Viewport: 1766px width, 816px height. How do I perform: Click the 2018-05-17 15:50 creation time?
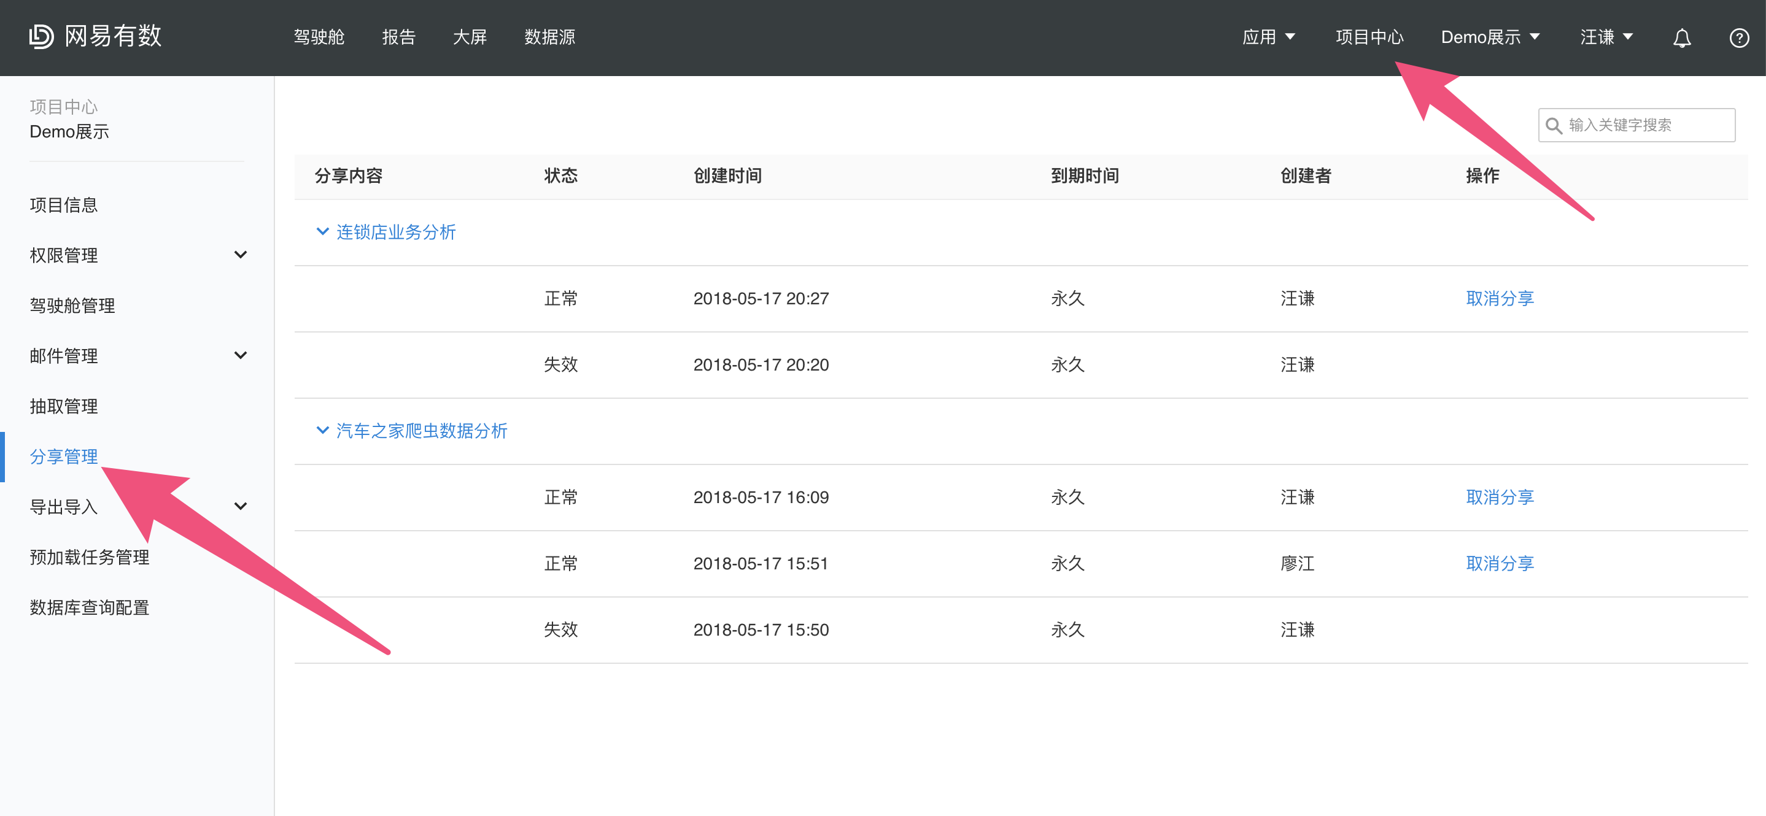[761, 630]
